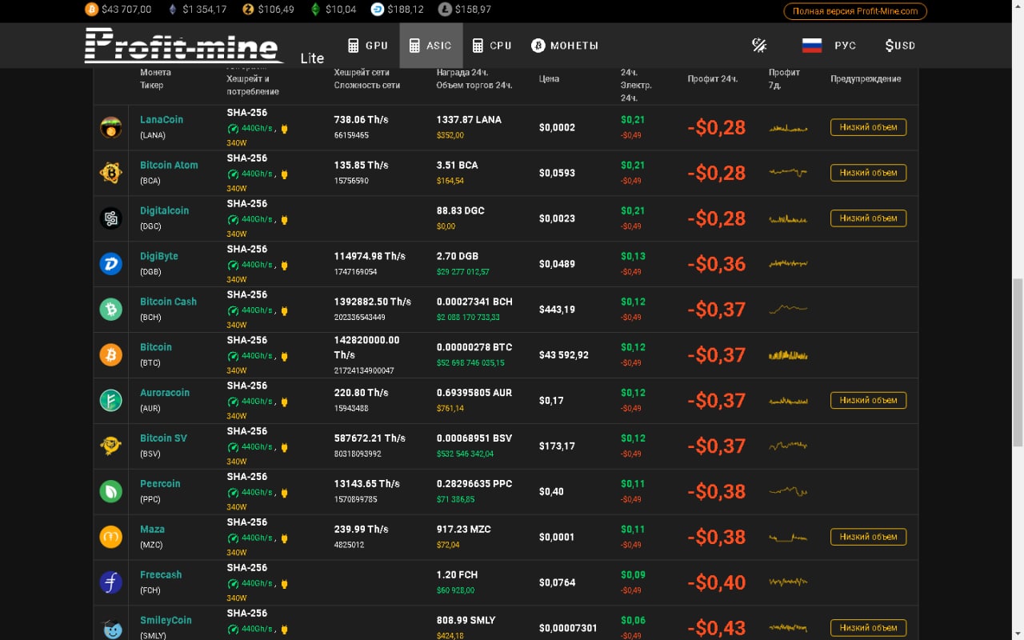The height and width of the screenshot is (640, 1024).
Task: Click Низкий объем warning in Maza row
Action: (x=868, y=537)
